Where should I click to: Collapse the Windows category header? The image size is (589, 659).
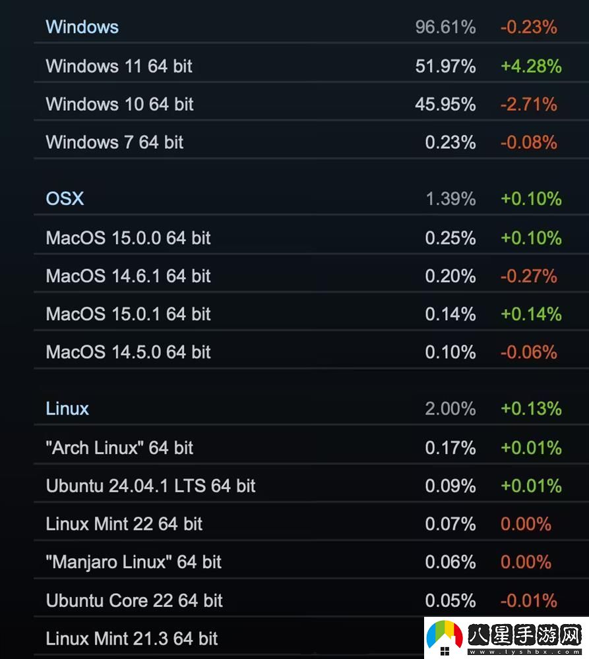coord(82,27)
